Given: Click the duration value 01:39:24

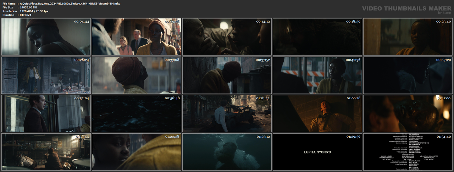Looking at the screenshot, I should [x=26, y=15].
